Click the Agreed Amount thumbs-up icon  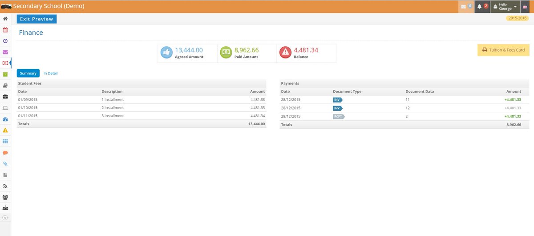(166, 53)
